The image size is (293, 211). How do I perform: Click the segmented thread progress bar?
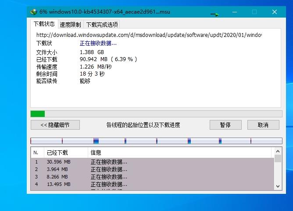156,141
